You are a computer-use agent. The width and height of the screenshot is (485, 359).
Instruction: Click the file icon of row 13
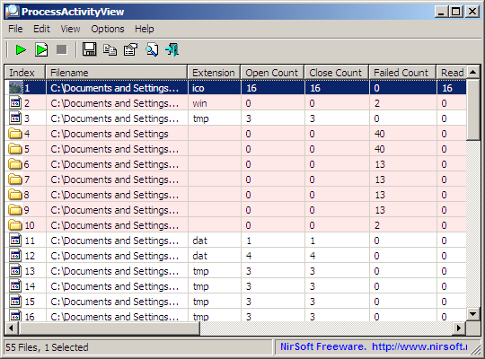coord(15,271)
